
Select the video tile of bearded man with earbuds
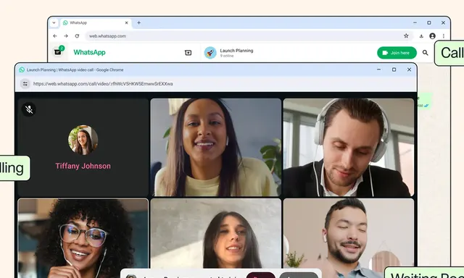348,238
